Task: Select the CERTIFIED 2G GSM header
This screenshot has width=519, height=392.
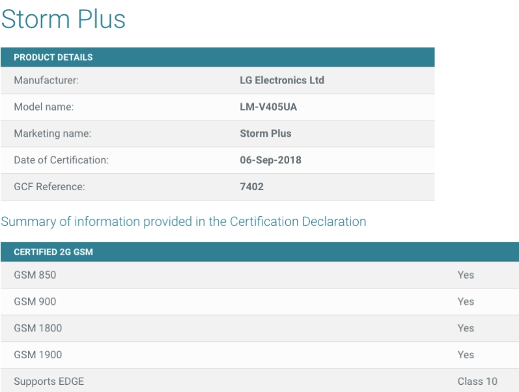Action: pos(260,252)
